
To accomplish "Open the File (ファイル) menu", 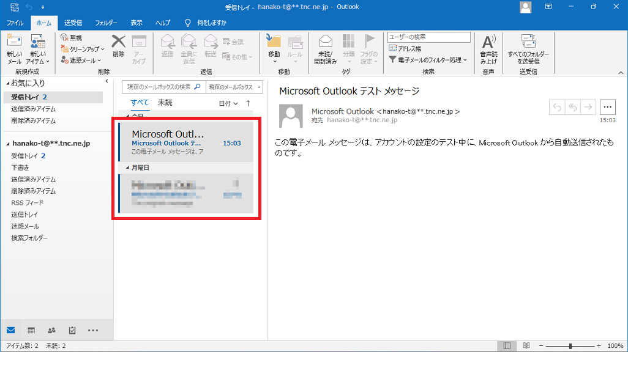I will click(15, 23).
